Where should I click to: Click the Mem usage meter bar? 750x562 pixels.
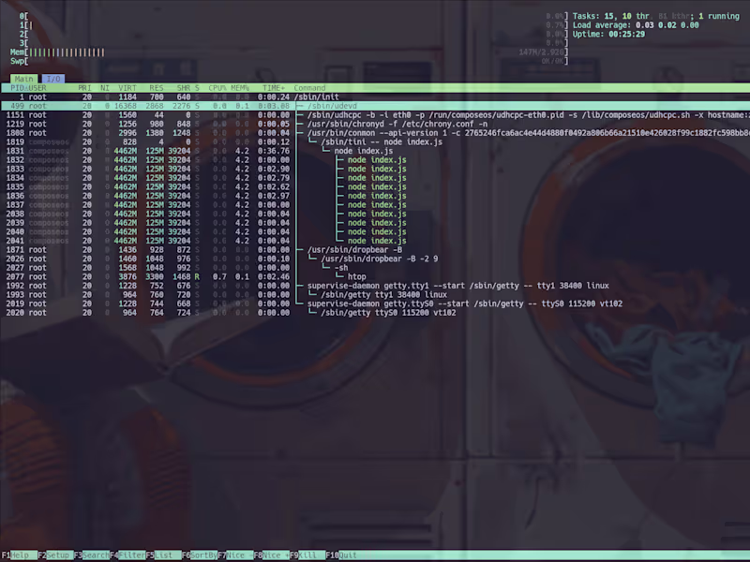(290, 52)
